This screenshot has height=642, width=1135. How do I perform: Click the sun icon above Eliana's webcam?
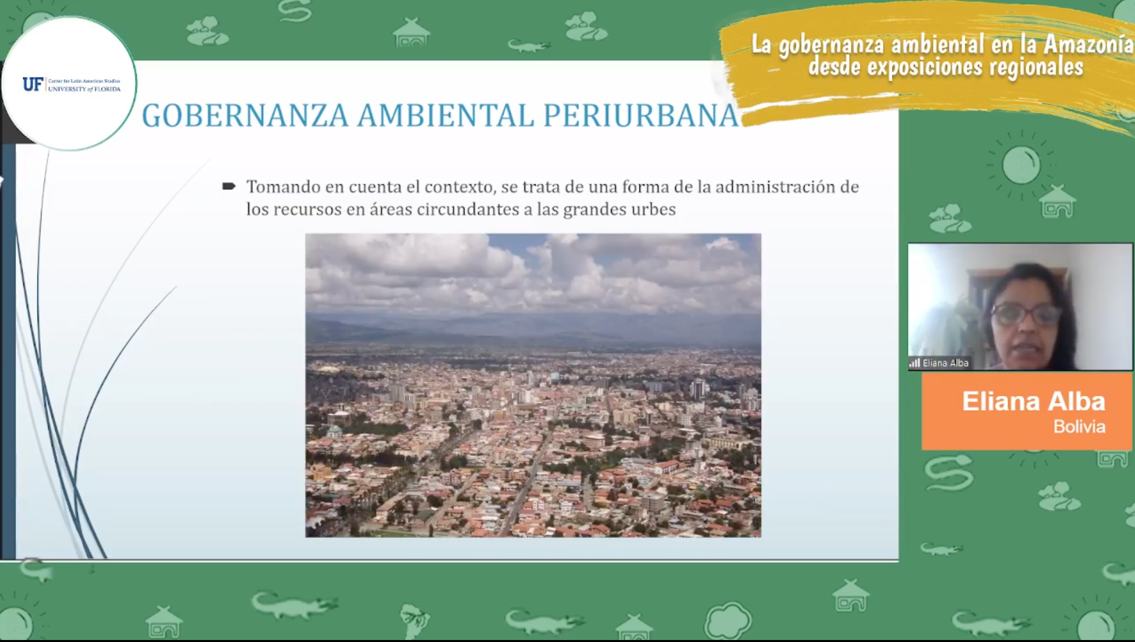pyautogui.click(x=1021, y=165)
